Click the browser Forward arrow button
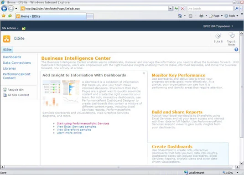This screenshot has width=244, height=175. coord(11,8)
